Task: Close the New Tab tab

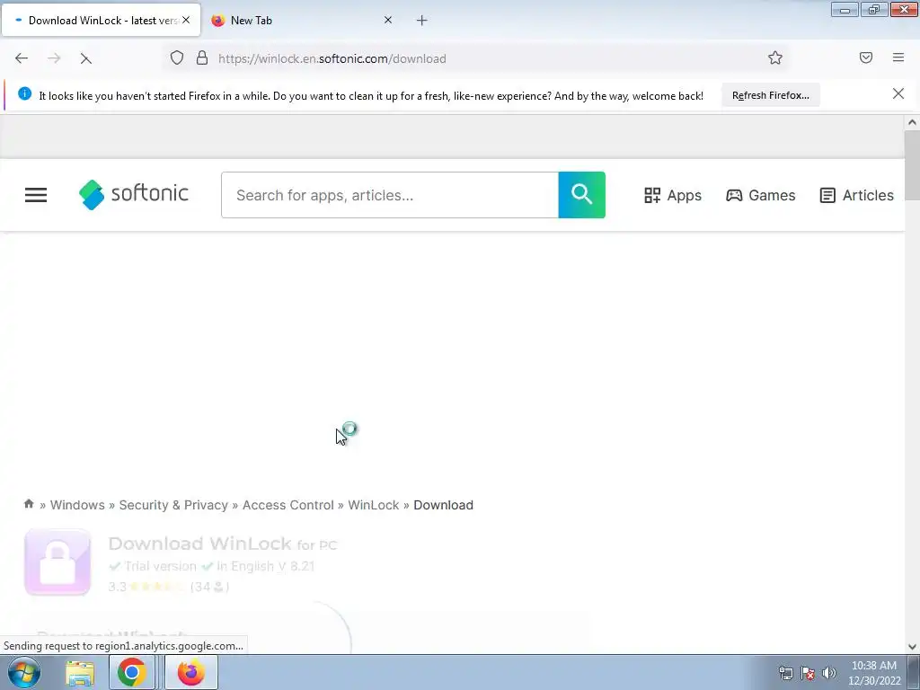Action: pos(388,20)
